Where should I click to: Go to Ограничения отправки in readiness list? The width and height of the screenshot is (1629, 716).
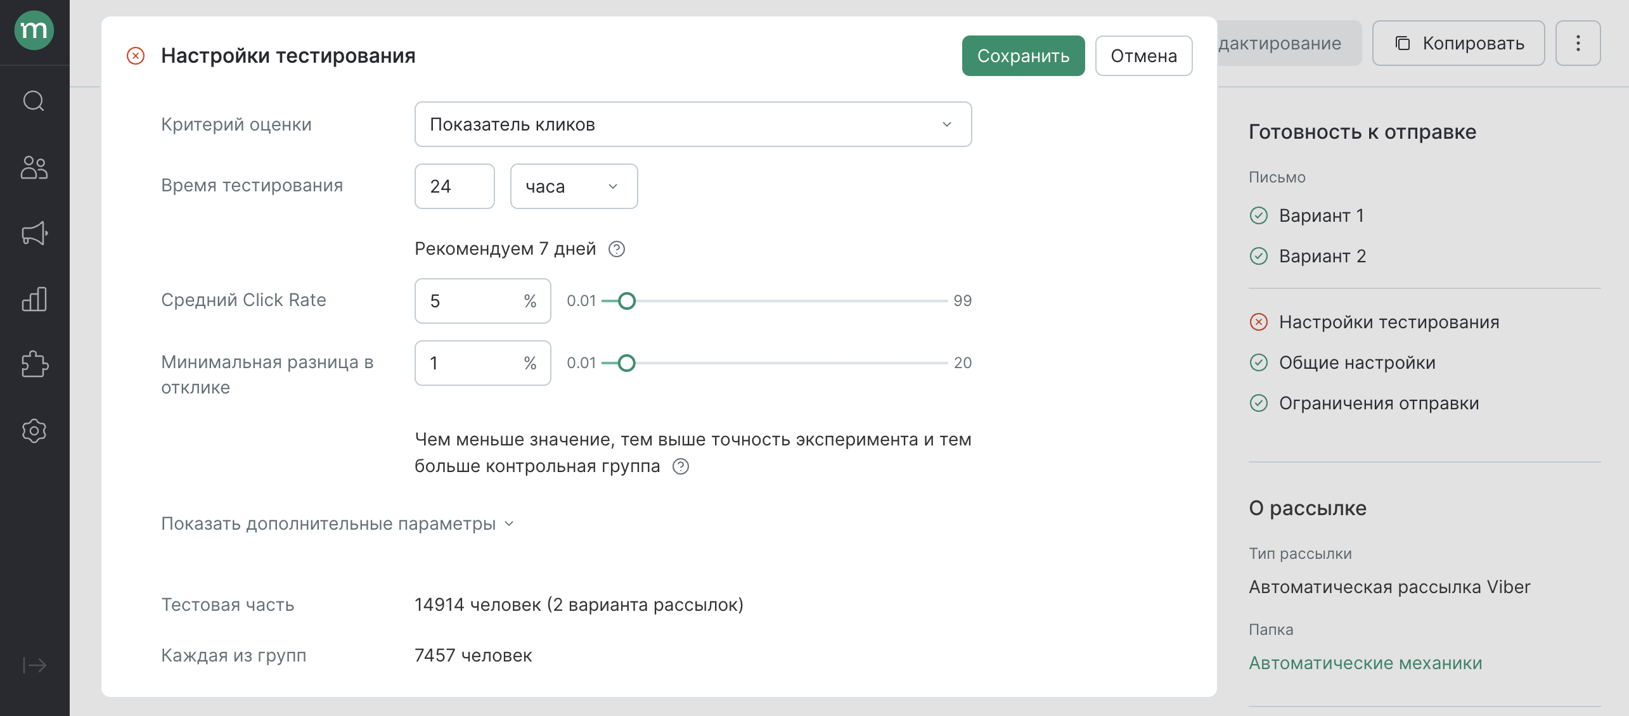(x=1379, y=403)
